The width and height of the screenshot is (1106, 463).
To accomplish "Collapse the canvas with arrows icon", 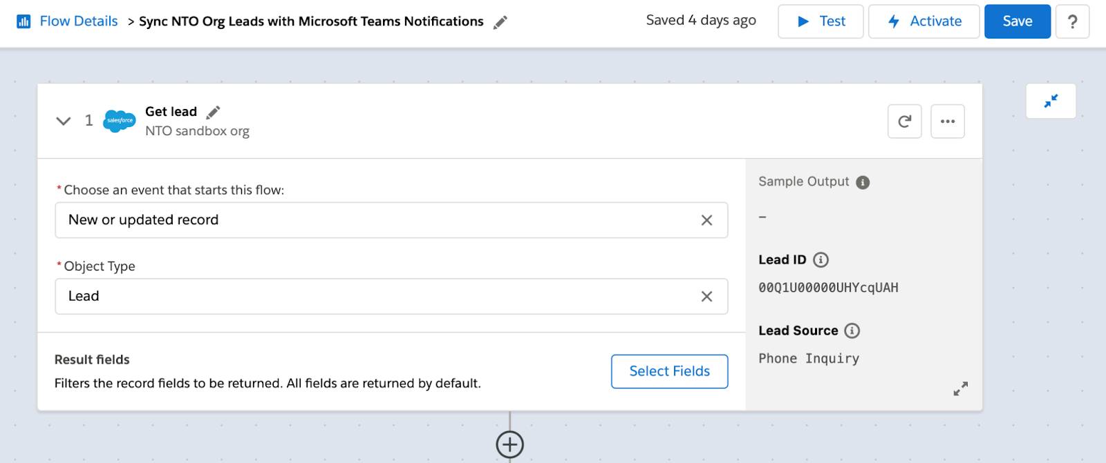I will click(1051, 101).
